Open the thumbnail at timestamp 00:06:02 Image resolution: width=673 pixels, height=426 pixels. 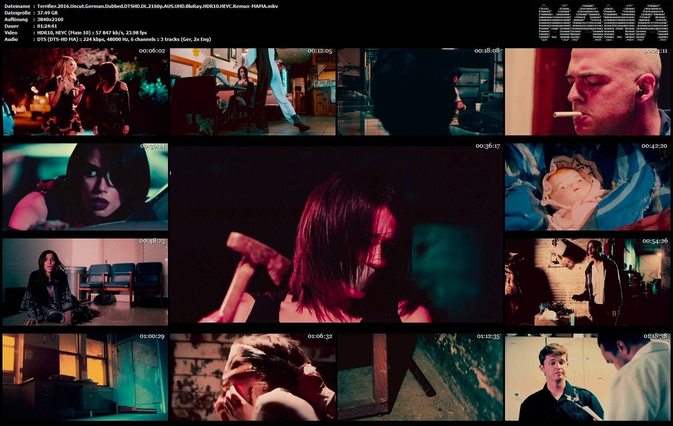click(x=85, y=92)
